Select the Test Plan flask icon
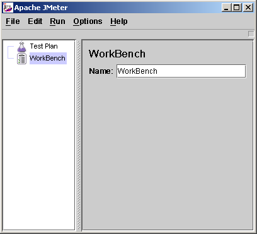The height and width of the screenshot is (234, 257). pos(21,47)
